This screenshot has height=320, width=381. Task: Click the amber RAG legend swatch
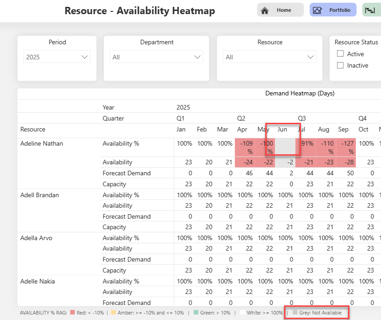point(113,313)
